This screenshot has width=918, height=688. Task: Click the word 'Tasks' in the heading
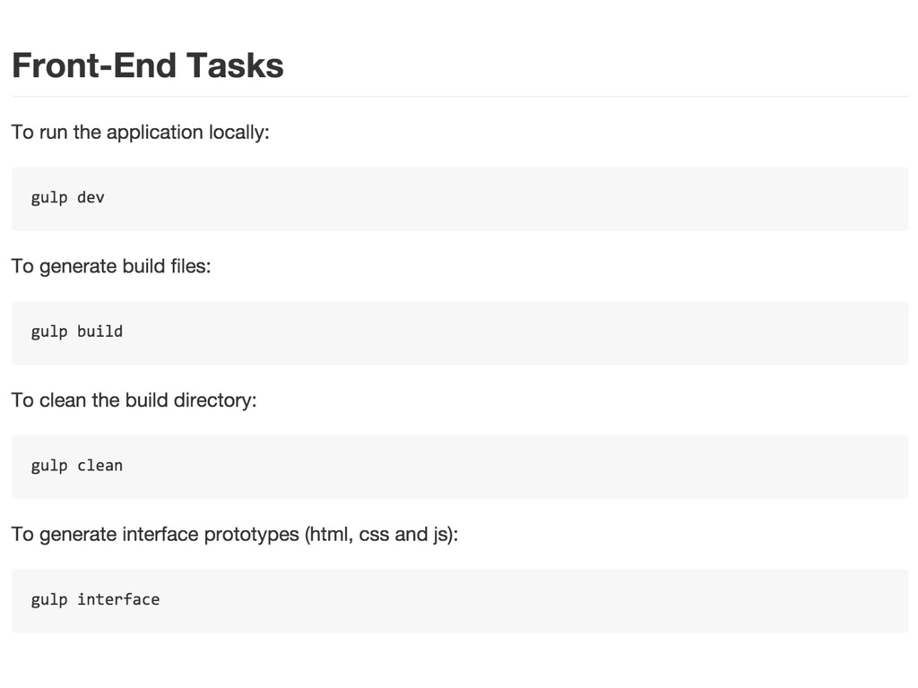coord(235,64)
